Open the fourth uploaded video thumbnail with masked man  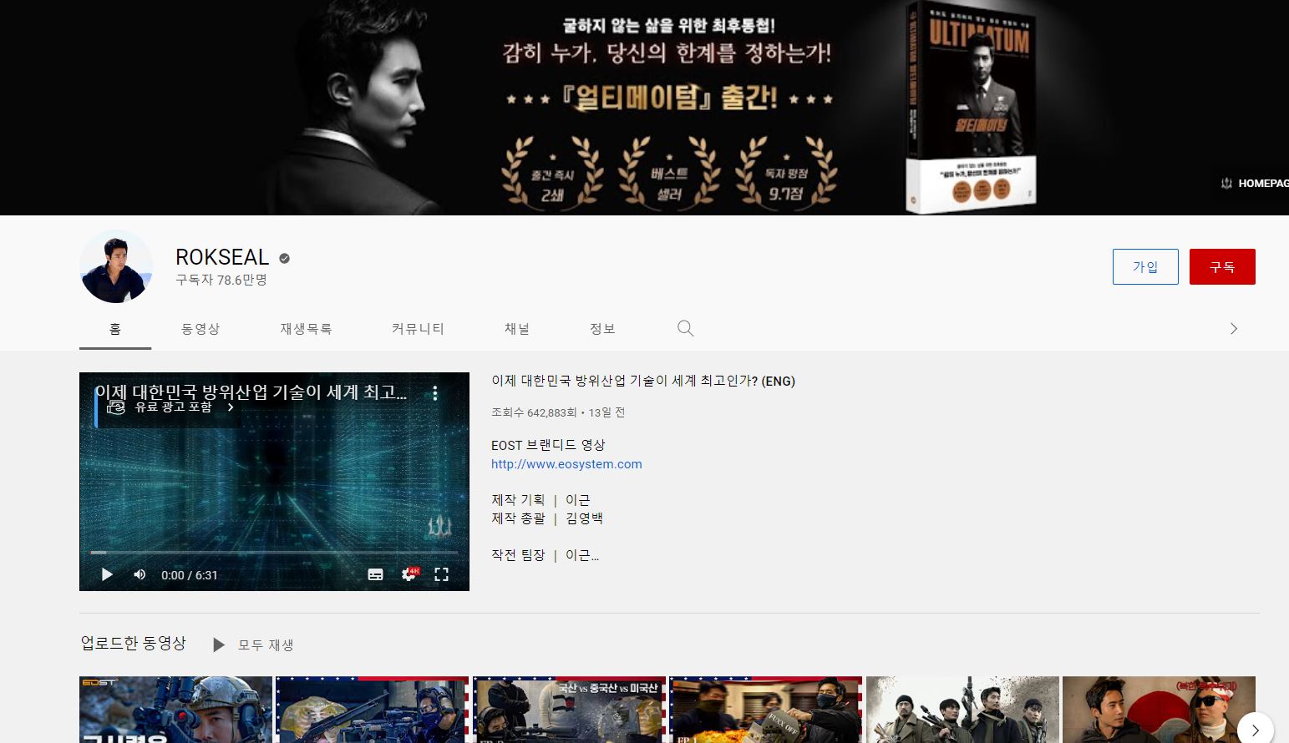(765, 710)
